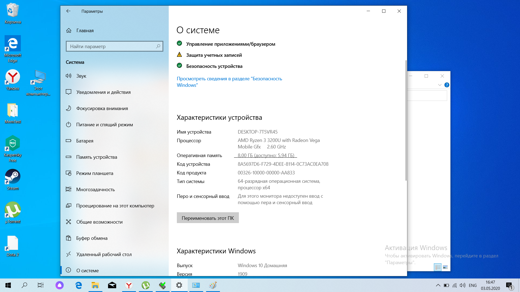
Task: Open Звук sound settings
Action: click(81, 76)
